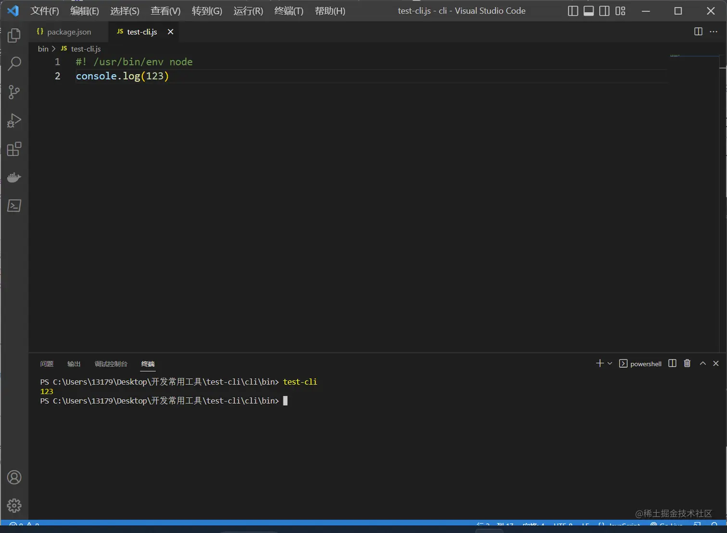Click the VS Code logo icon
Viewport: 727px width, 533px height.
pos(13,11)
